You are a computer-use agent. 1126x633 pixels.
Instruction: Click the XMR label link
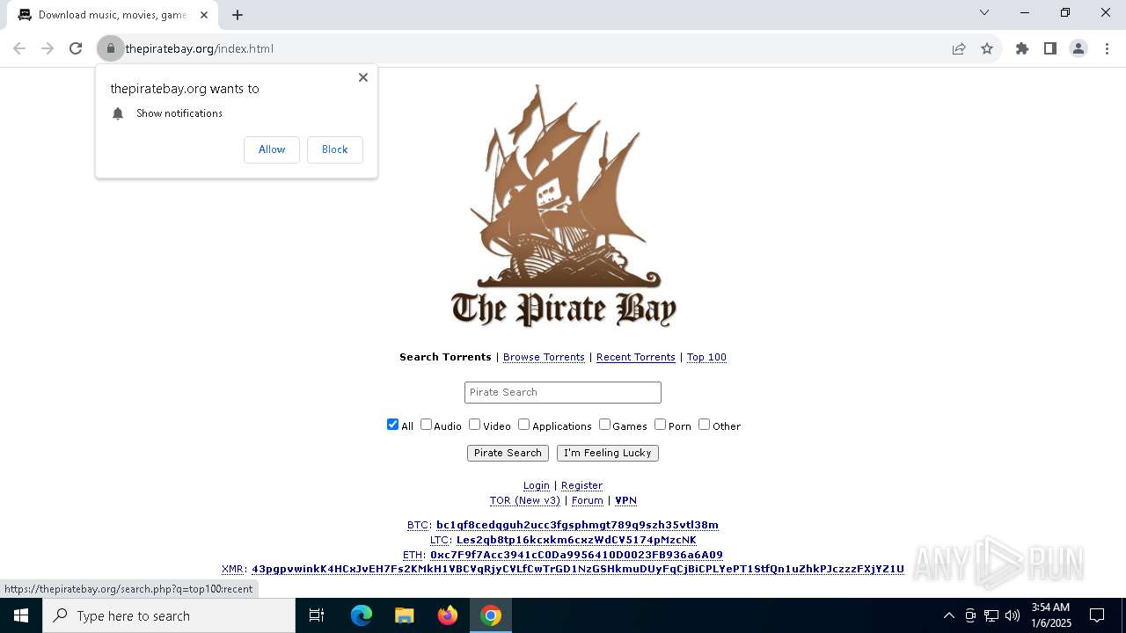(x=232, y=569)
